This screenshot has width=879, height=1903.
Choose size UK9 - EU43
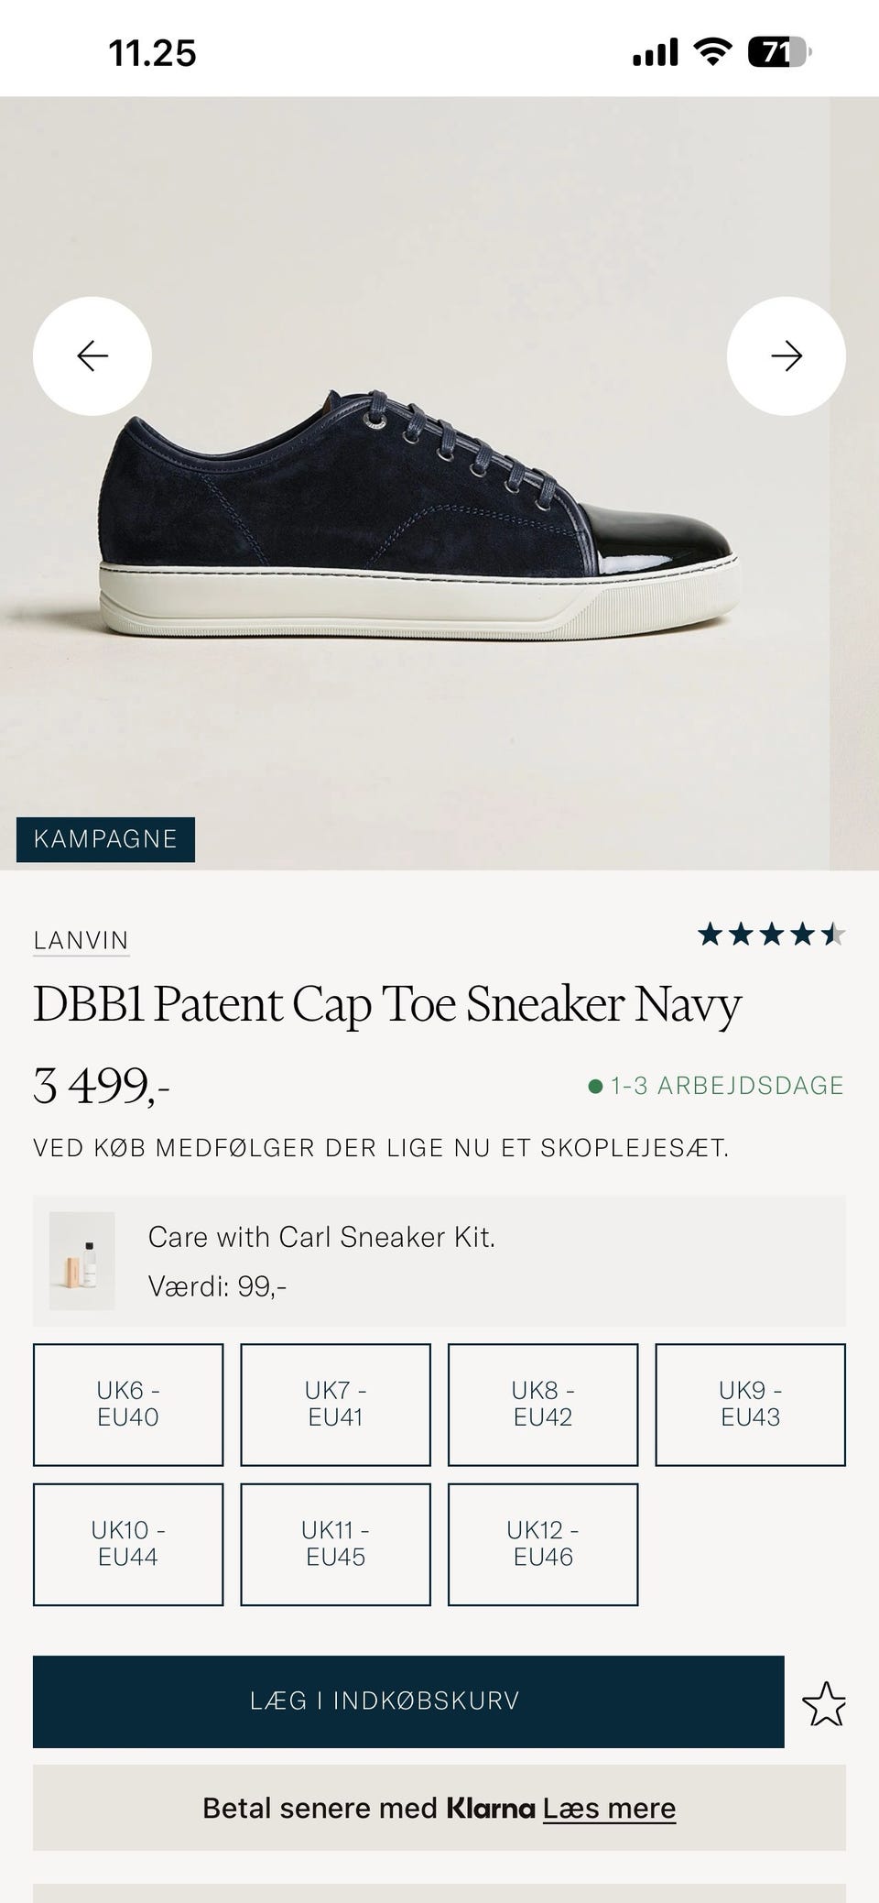click(x=750, y=1404)
